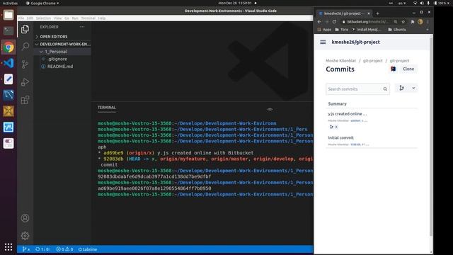Open the new tab in Chrome

pos(377,13)
